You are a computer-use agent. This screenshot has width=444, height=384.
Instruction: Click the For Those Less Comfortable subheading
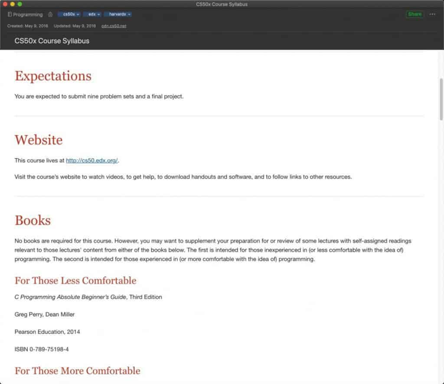75,281
